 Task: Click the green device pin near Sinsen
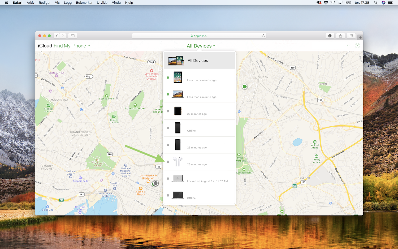pos(245,87)
